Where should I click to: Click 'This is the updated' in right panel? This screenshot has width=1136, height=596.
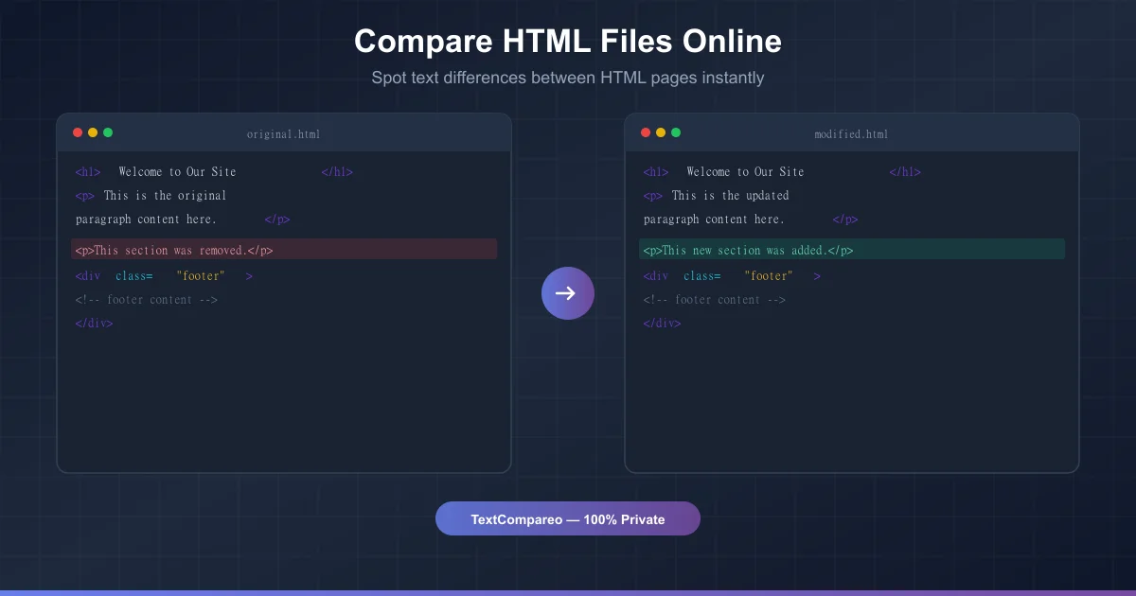pos(731,196)
